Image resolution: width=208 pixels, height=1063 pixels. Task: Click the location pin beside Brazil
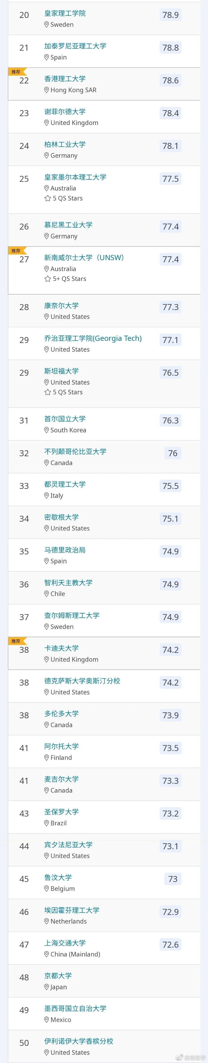point(47,823)
